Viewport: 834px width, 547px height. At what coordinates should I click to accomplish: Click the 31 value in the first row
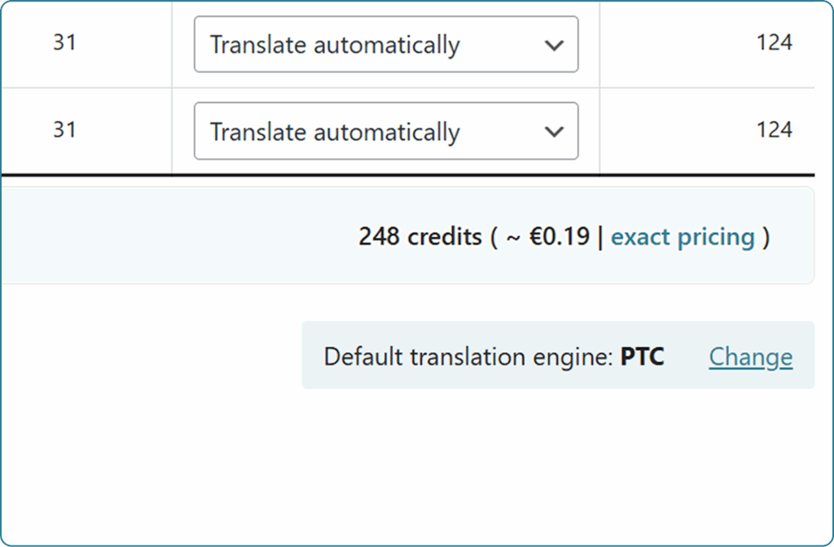click(x=64, y=42)
